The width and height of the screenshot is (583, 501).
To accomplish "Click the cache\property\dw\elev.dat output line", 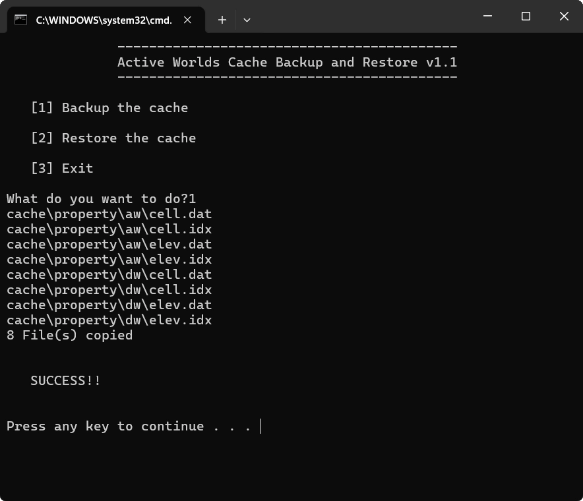I will [x=109, y=305].
